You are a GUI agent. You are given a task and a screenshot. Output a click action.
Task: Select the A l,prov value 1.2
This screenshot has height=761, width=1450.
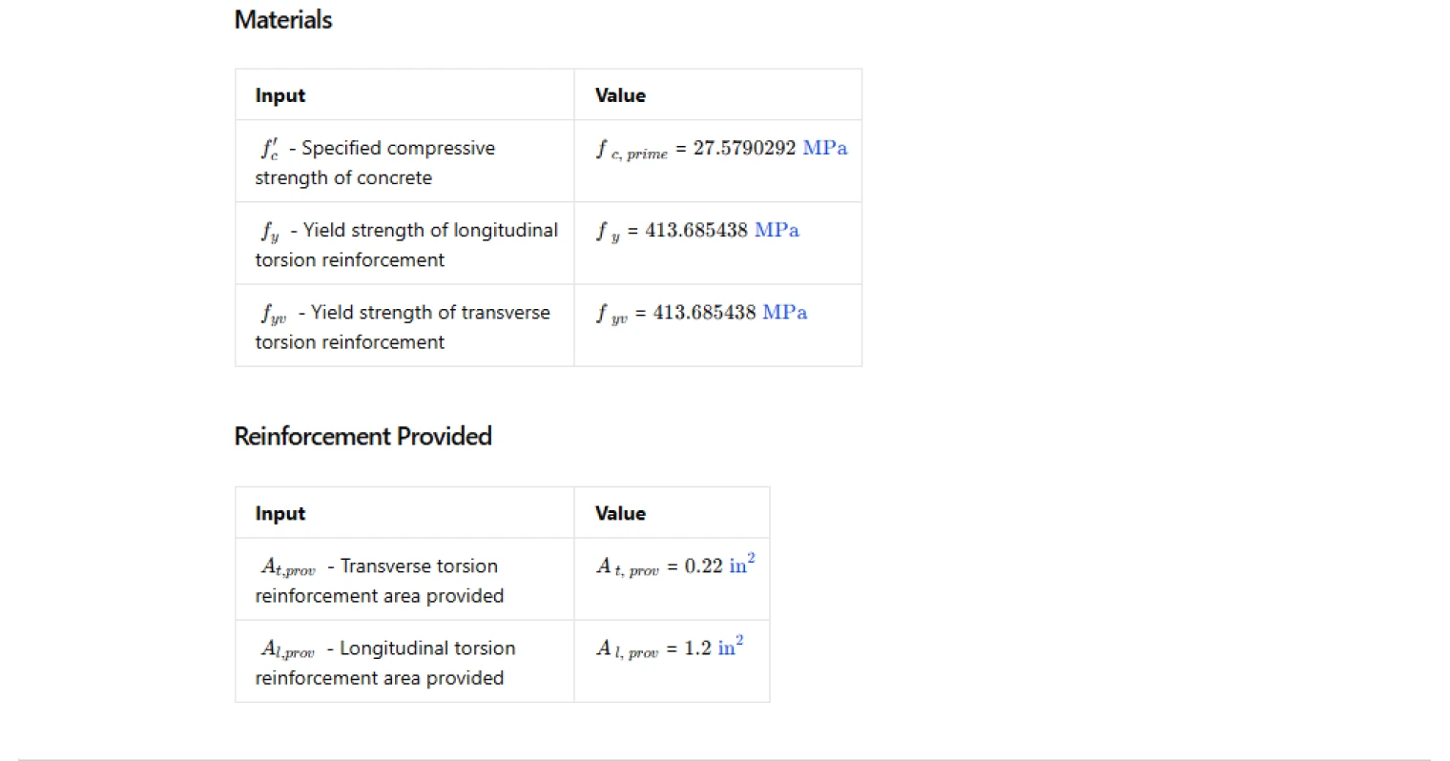point(697,648)
